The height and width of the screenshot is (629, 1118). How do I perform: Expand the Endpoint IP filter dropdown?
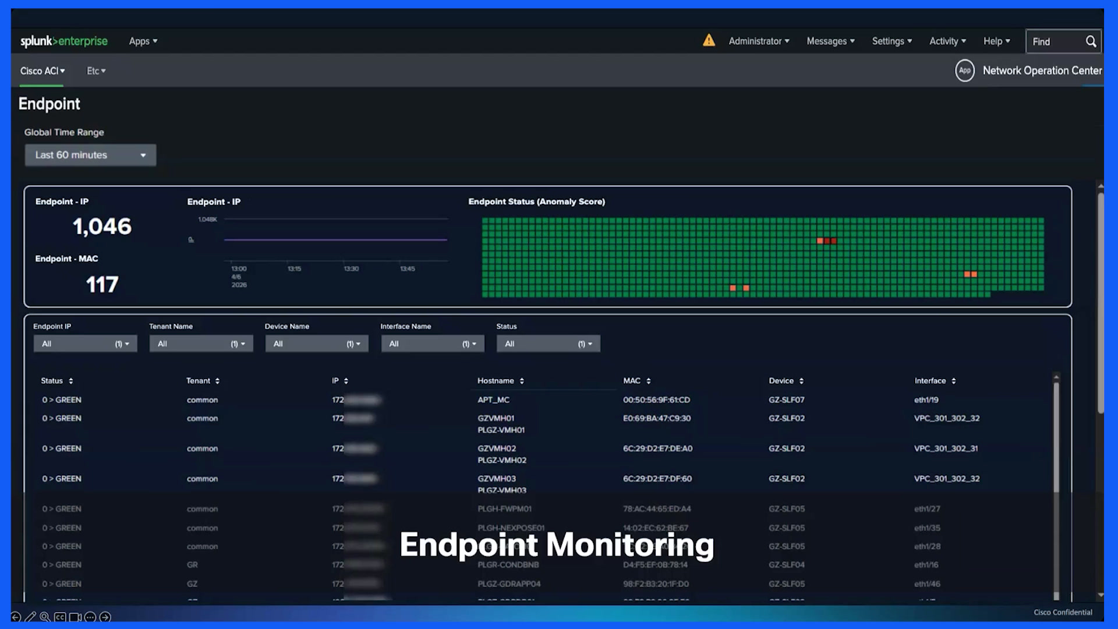click(85, 344)
